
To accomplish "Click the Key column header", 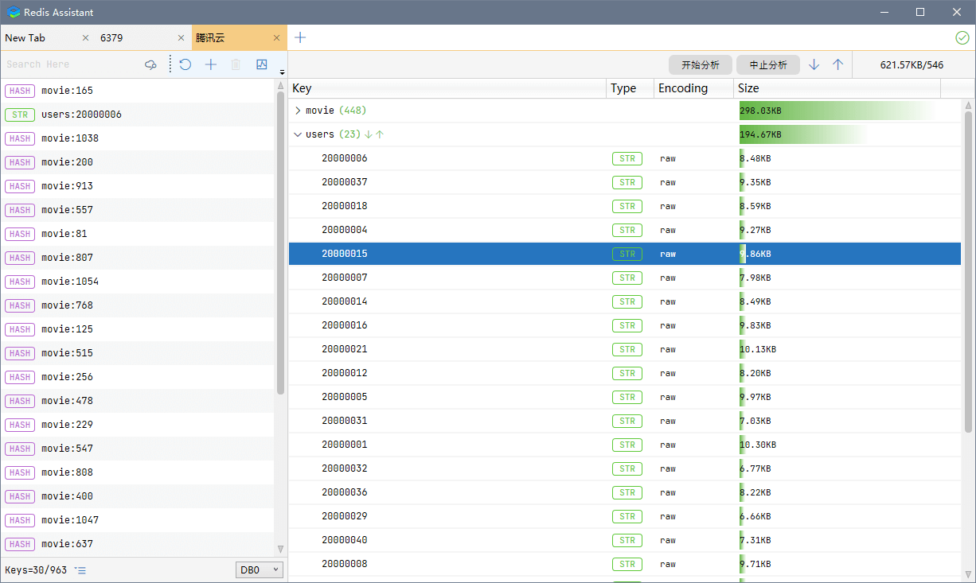I will pyautogui.click(x=447, y=88).
